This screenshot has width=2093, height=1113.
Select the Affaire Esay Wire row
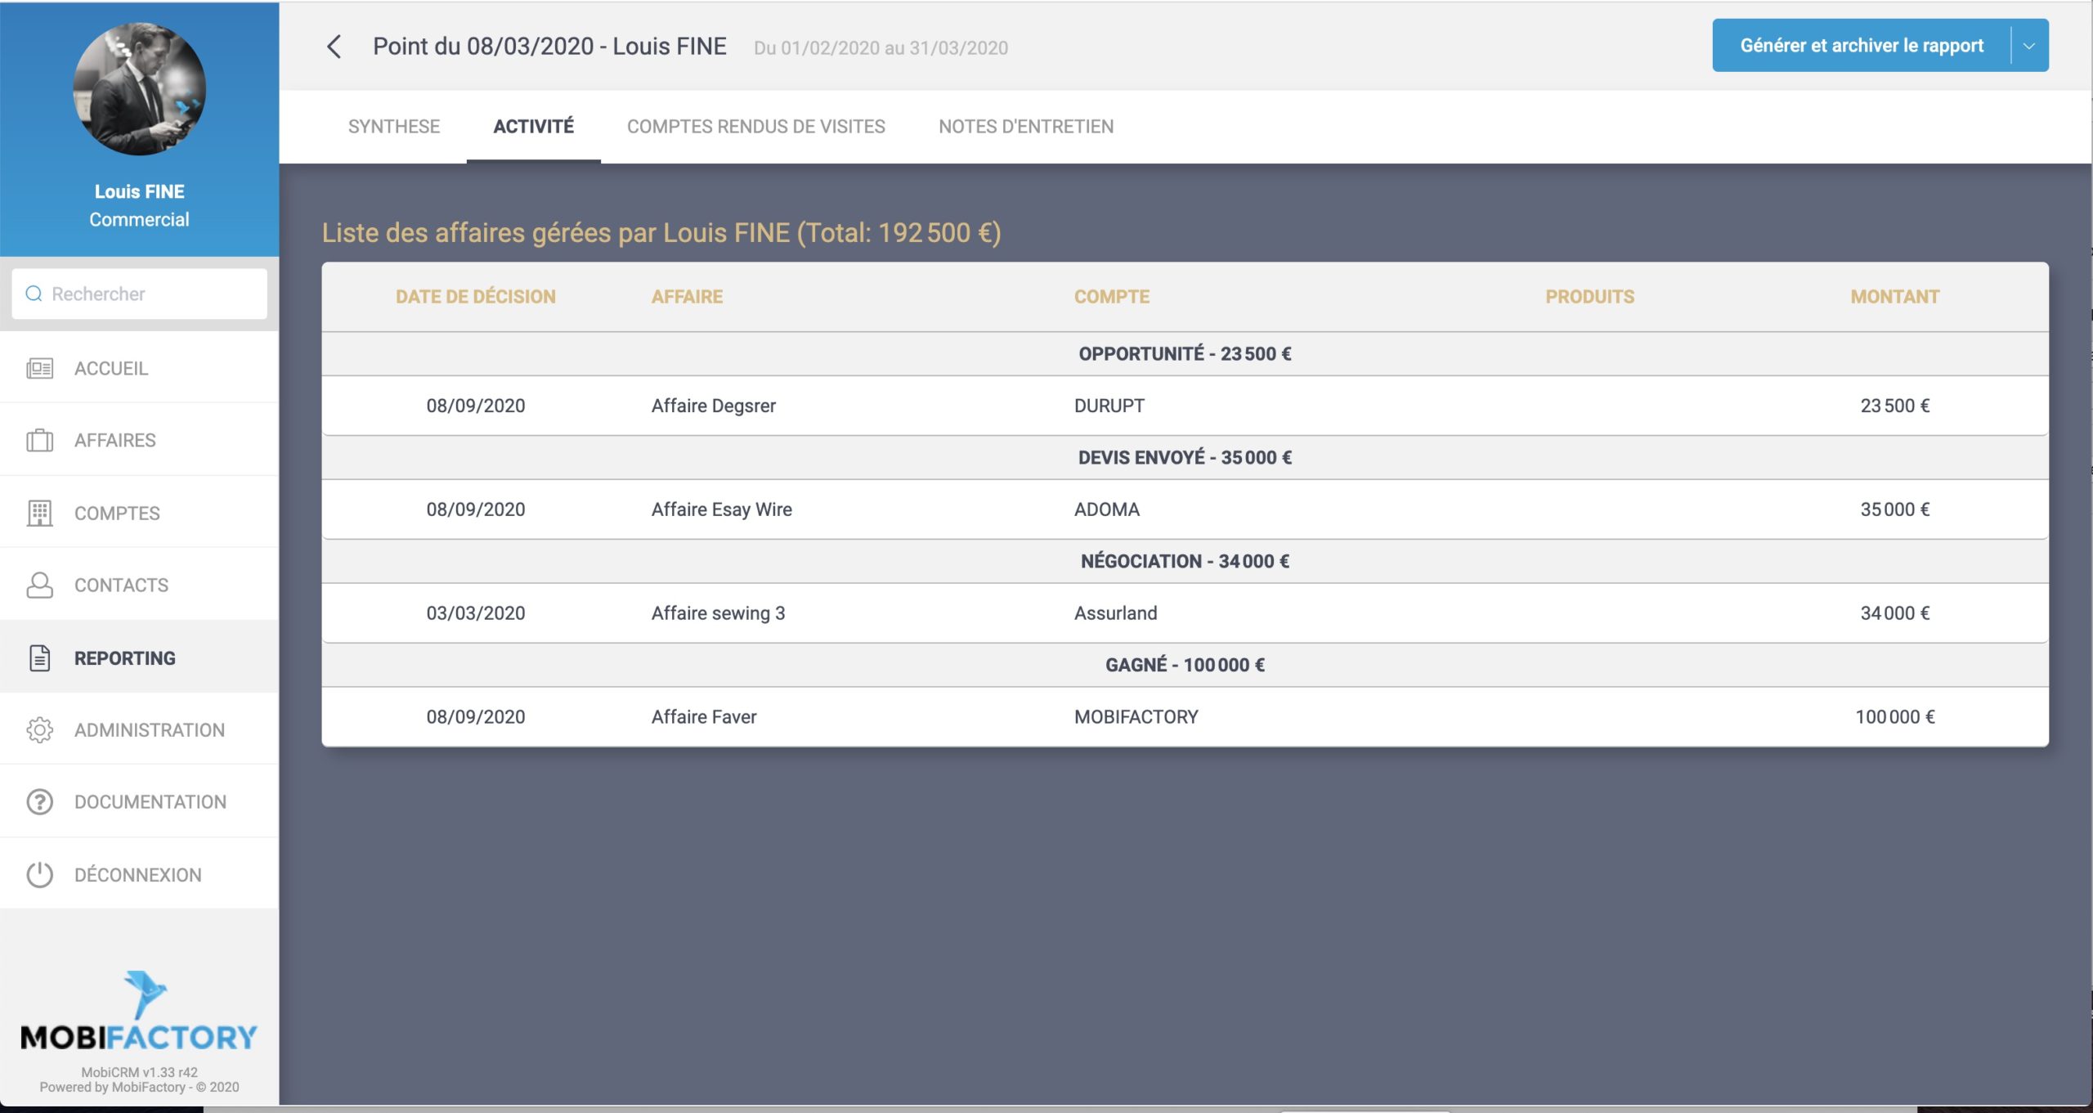[721, 509]
